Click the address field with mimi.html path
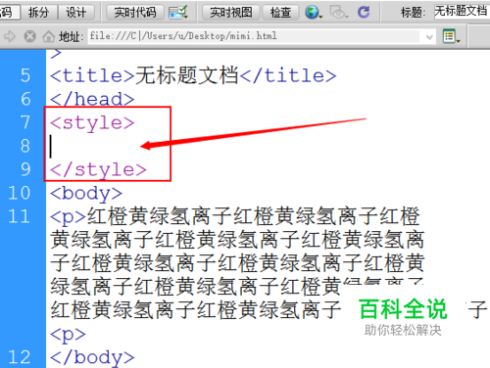 click(x=255, y=36)
